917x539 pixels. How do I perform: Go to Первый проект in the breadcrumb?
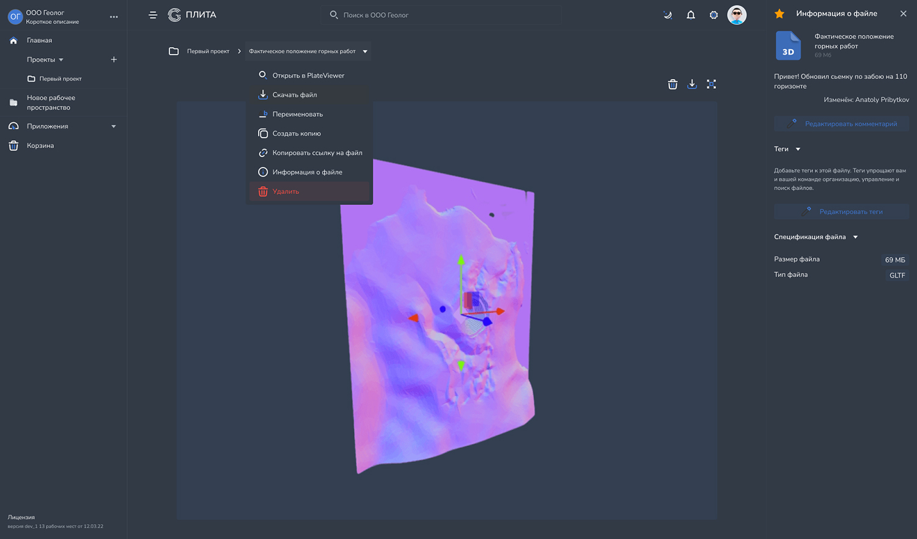[x=208, y=51]
